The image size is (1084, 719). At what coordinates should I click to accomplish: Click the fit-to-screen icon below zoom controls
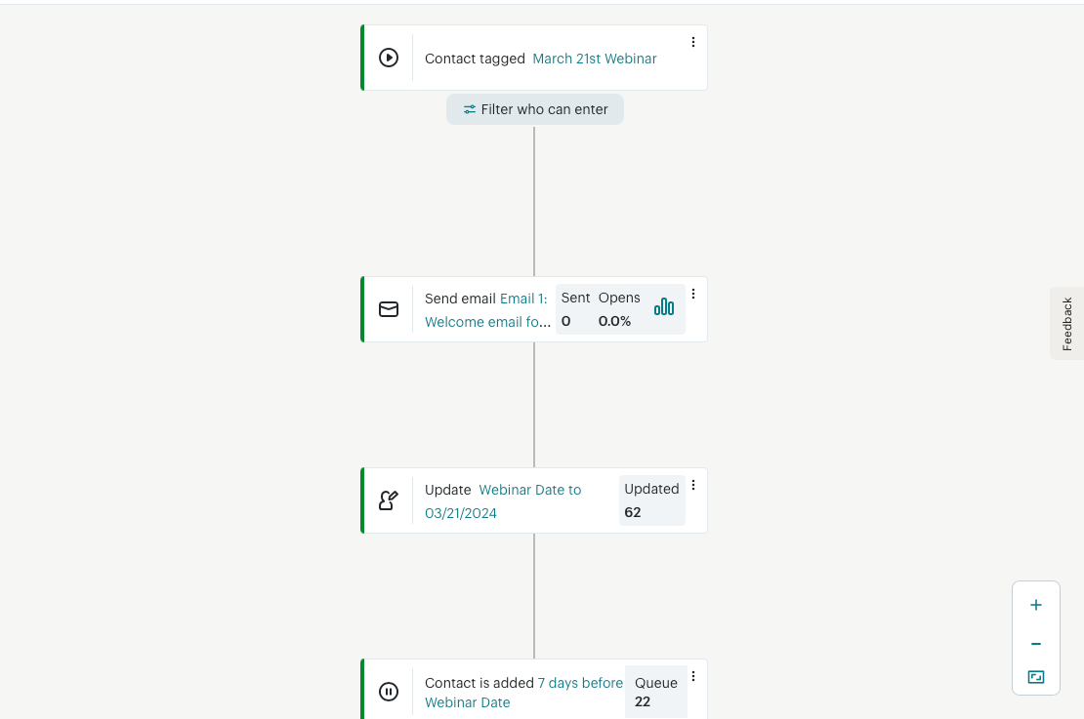(x=1035, y=677)
